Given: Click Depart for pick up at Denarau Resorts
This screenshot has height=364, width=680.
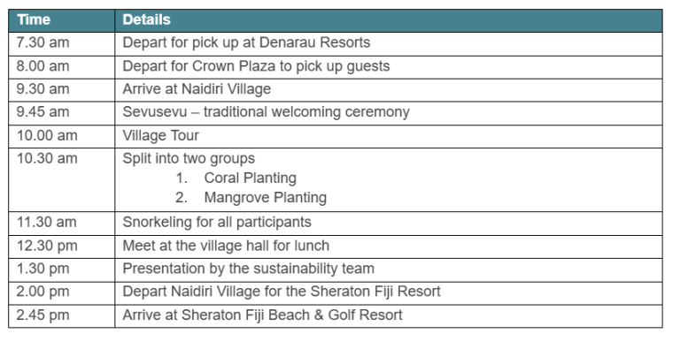Looking at the screenshot, I should (246, 42).
